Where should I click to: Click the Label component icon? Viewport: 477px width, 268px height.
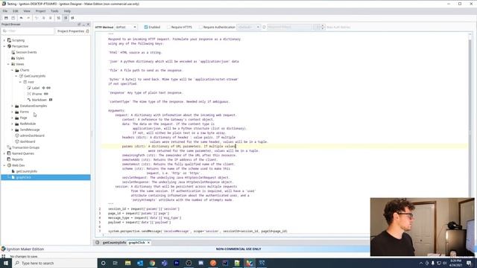tap(29, 88)
